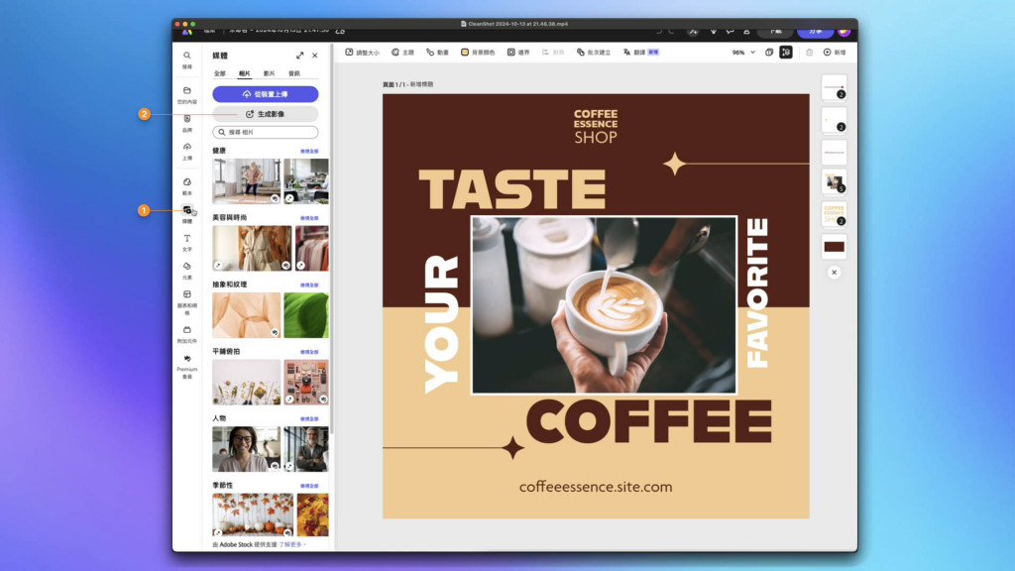This screenshot has width=1015, height=571.
Task: View all in the 平鋪俯拍 category
Action: [x=309, y=352]
